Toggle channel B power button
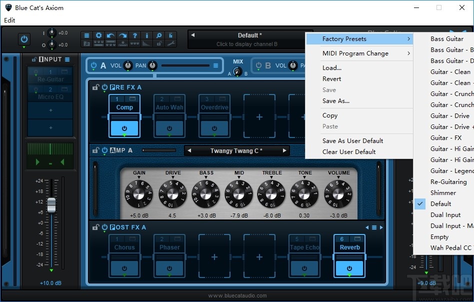The width and height of the screenshot is (474, 302). click(259, 65)
